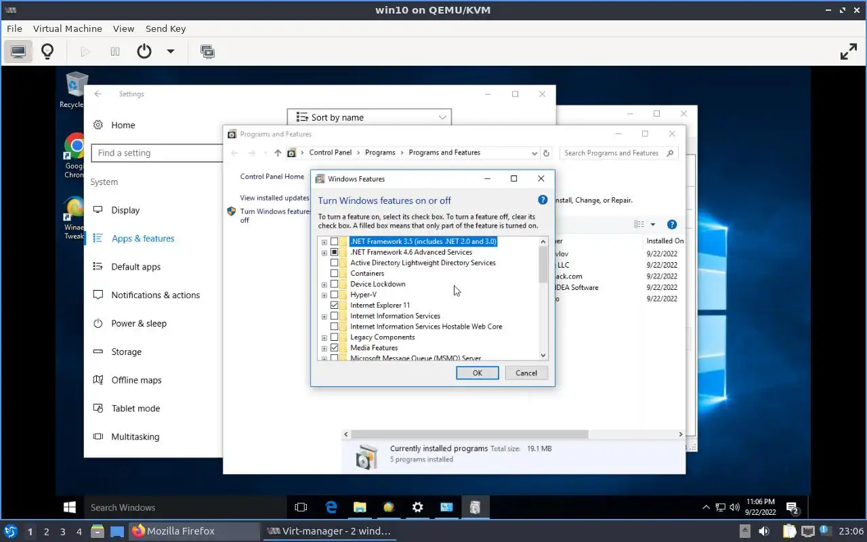Open Task View on the Windows taskbar
This screenshot has width=867, height=542.
coord(301,507)
